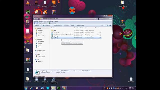
Task: Sort by the Tamaño column header
Action: (x=97, y=28)
